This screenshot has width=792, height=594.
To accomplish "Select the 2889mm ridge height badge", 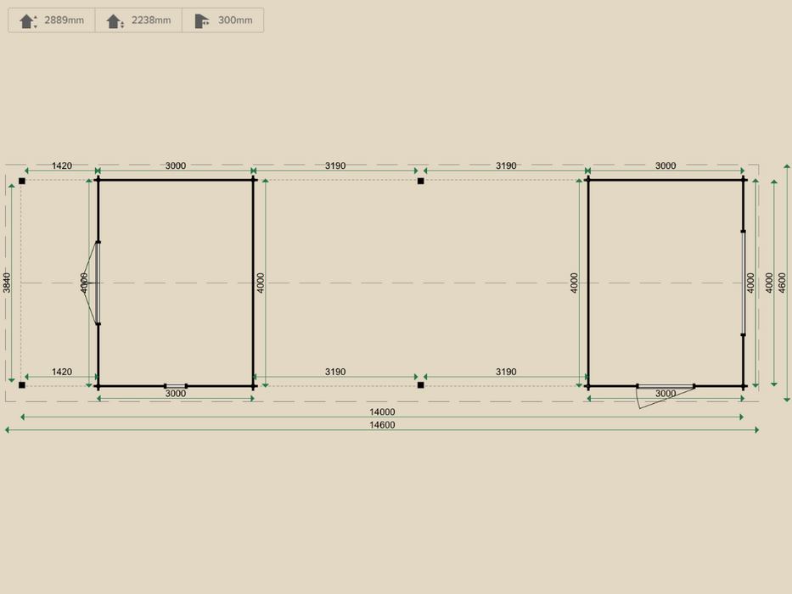I will pos(53,20).
